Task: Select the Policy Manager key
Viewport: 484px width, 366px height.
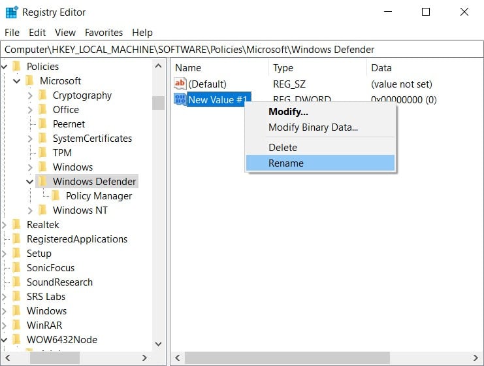Action: point(99,196)
